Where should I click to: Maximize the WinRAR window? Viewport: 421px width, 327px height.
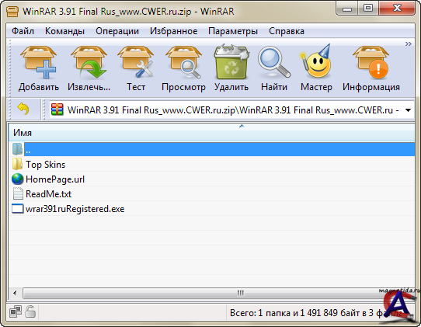tap(368, 9)
